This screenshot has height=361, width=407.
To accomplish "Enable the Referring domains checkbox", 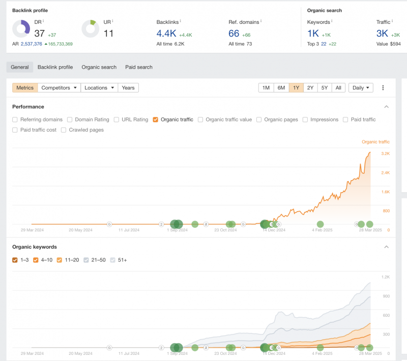I will (x=15, y=120).
